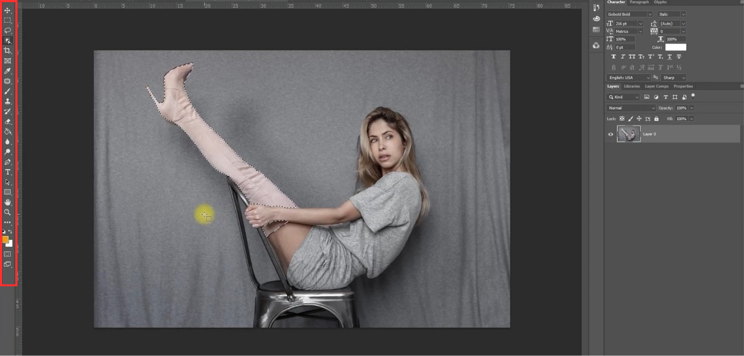The width and height of the screenshot is (744, 356).
Task: Select the Clone Stamp tool
Action: (8, 101)
